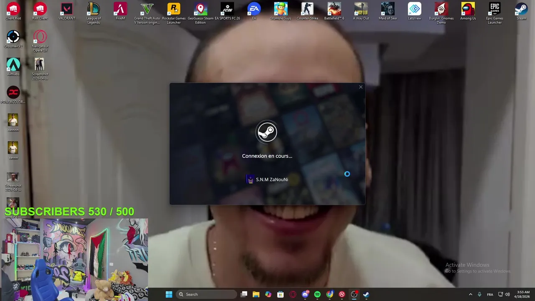535x301 pixels.
Task: Open the Riot Client desktop shortcut
Action: tap(40, 12)
